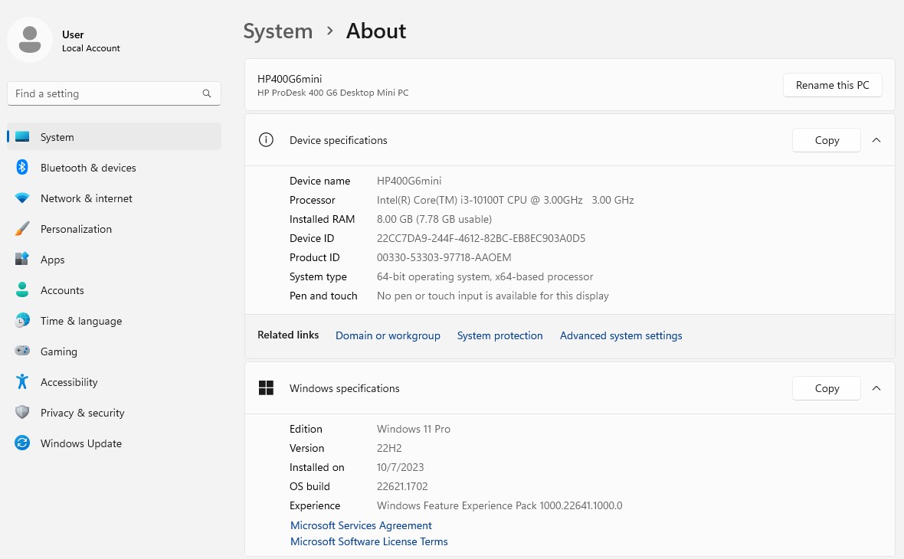Click the Apps icon in sidebar

pos(22,260)
